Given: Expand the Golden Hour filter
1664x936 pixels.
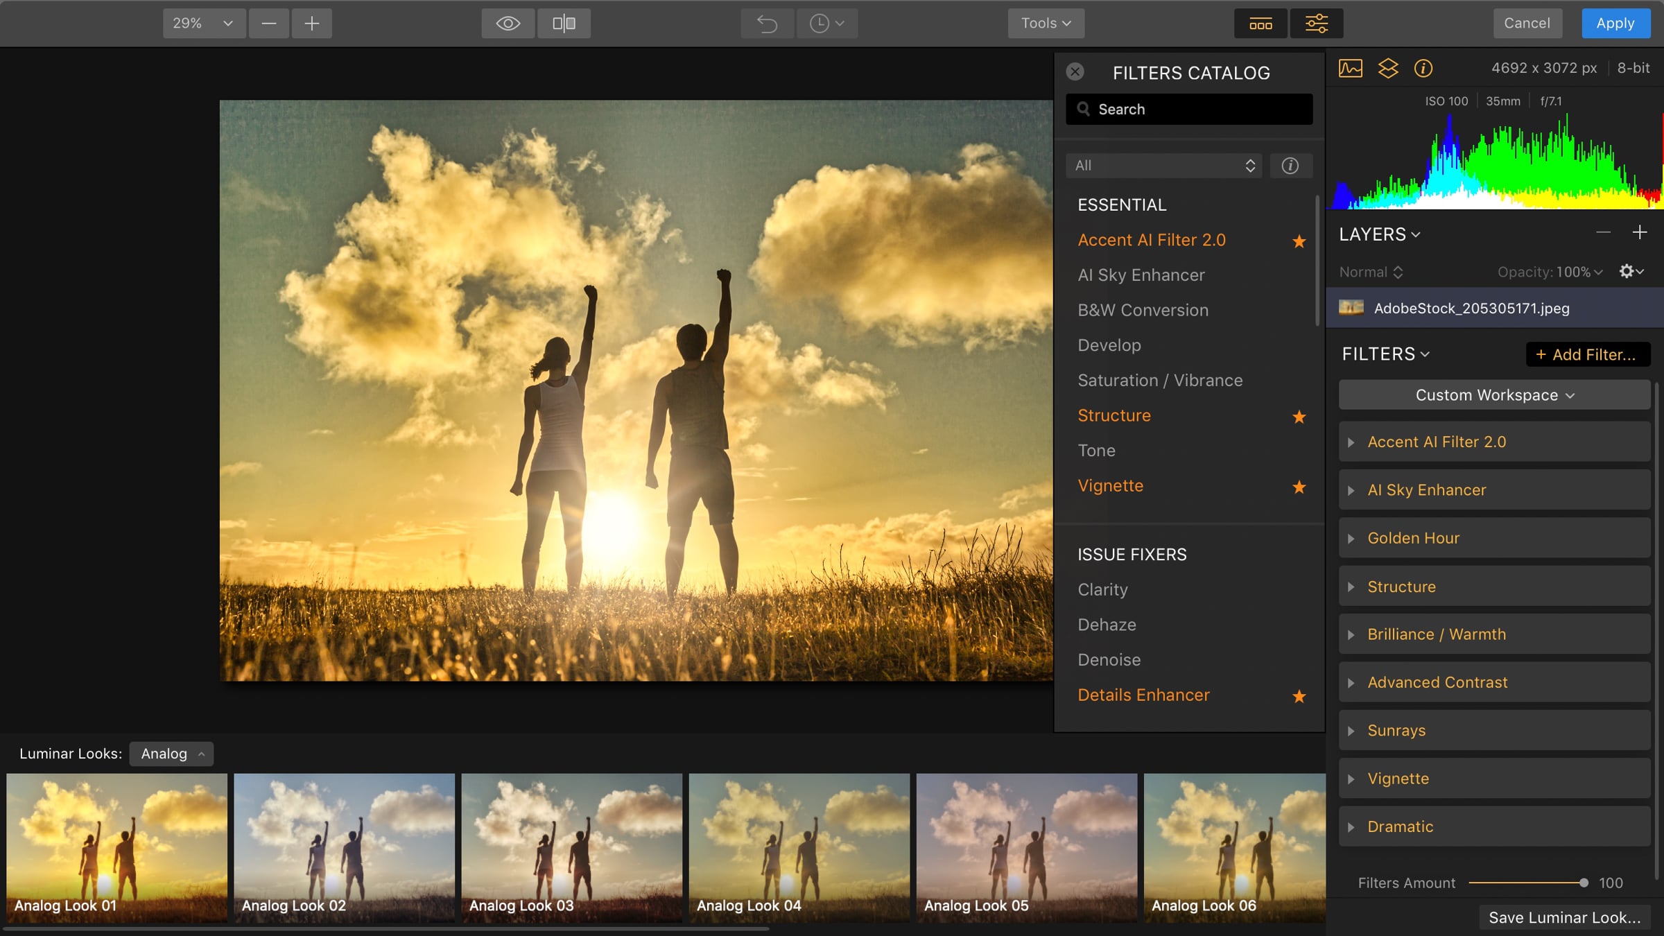Looking at the screenshot, I should point(1413,538).
